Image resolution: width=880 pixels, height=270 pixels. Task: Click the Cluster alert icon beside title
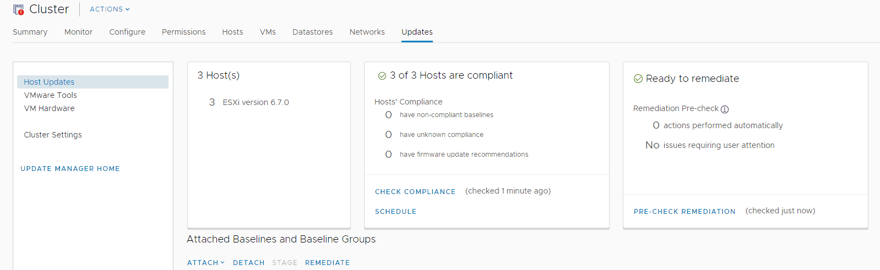click(x=19, y=9)
